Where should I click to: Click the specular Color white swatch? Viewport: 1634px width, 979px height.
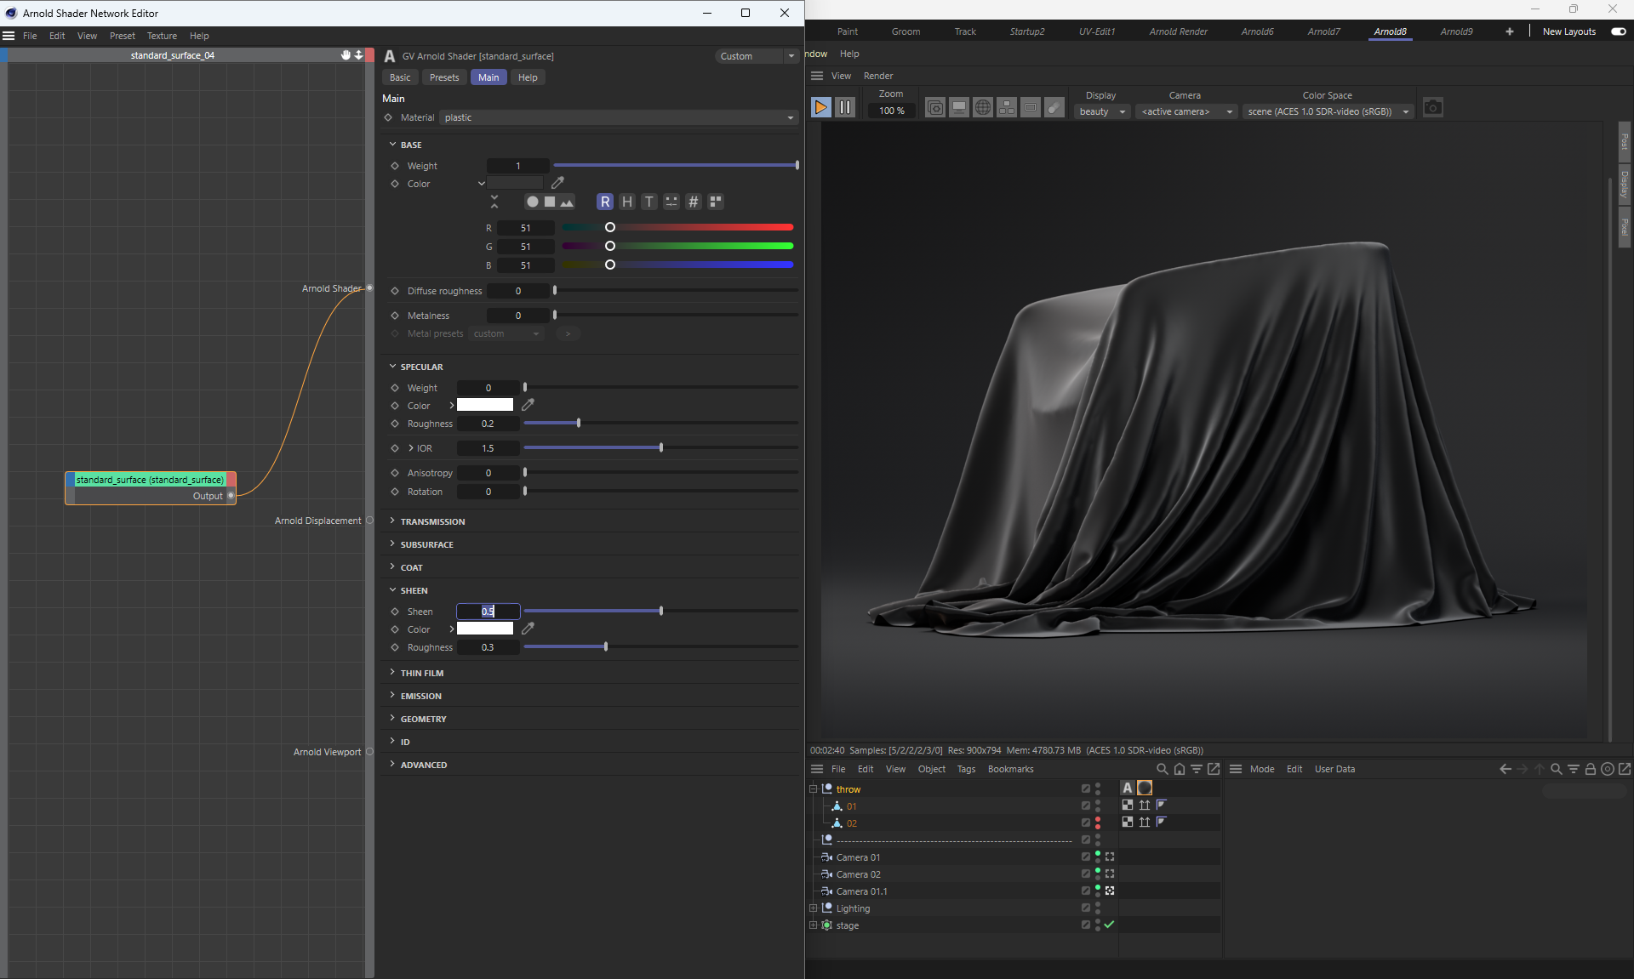[485, 405]
